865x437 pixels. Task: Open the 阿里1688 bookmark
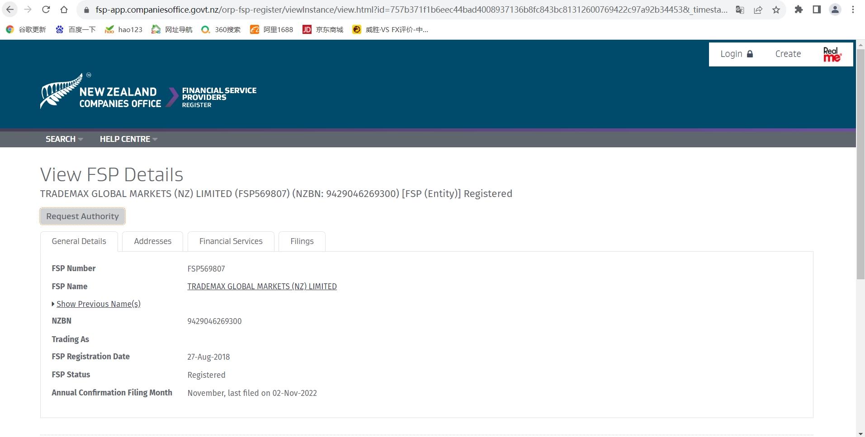272,29
